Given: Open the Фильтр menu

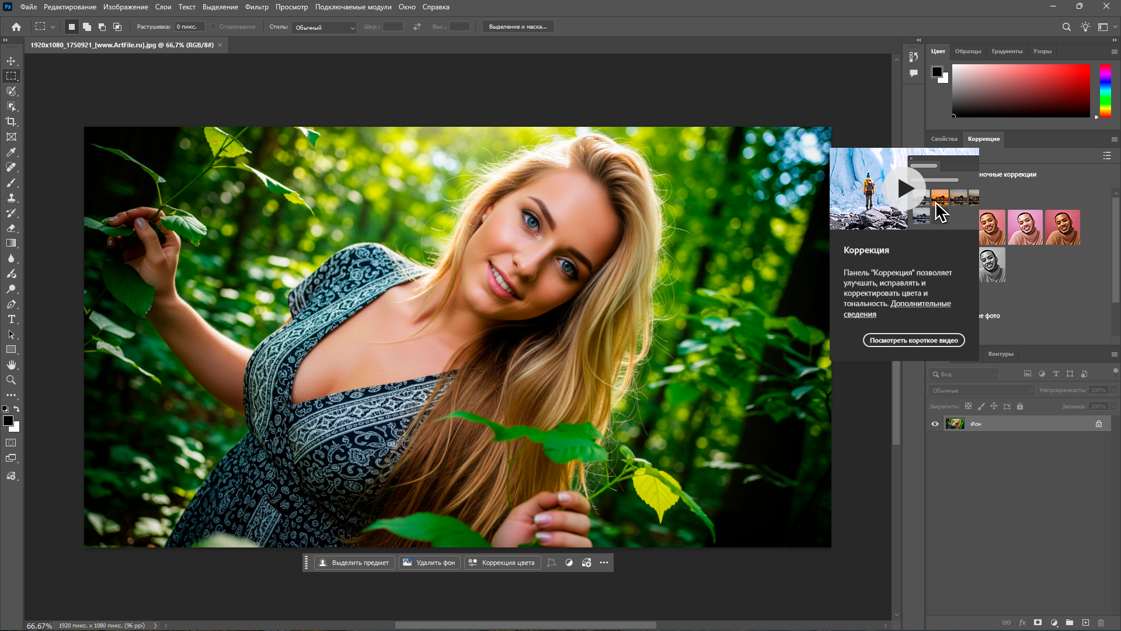Looking at the screenshot, I should click(256, 7).
